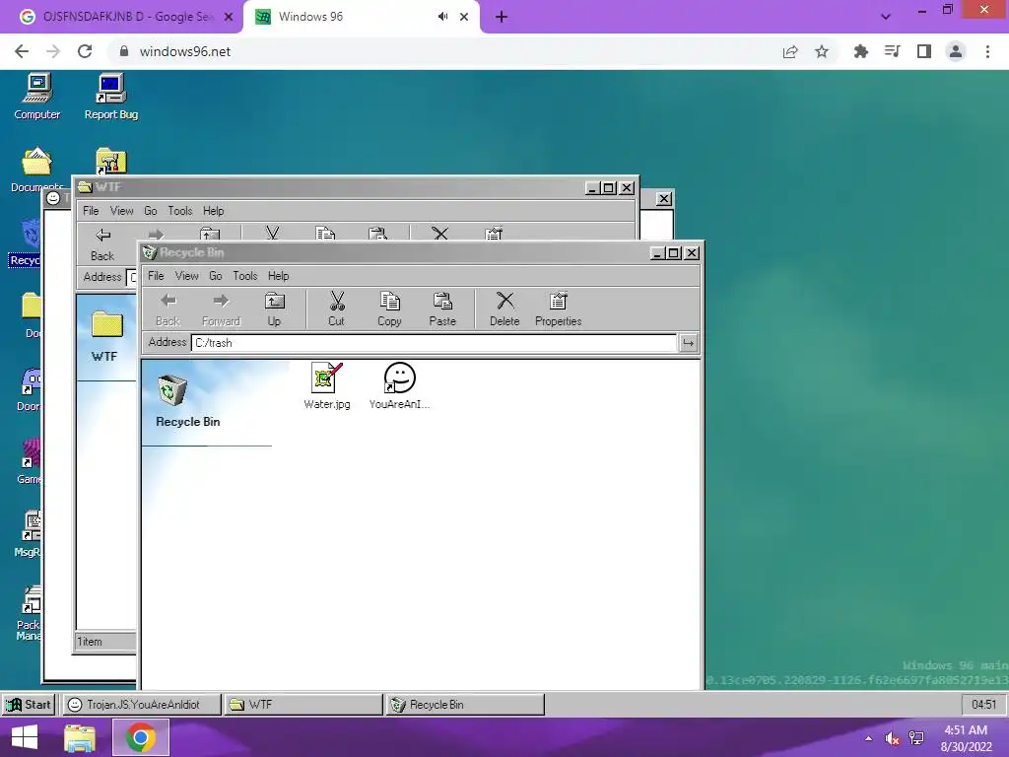Open the Chrome three-dot menu
The image size is (1009, 757).
click(x=987, y=51)
